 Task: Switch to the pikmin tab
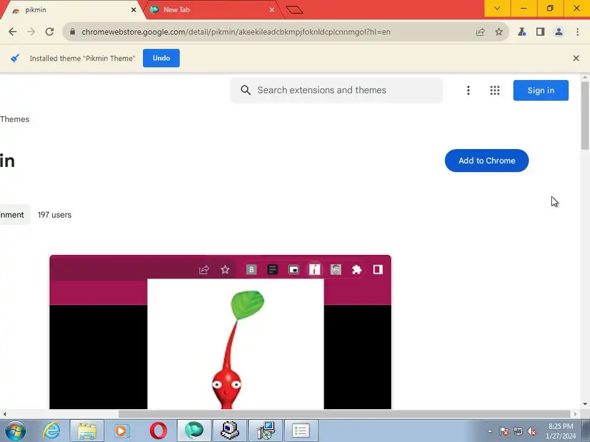71,10
